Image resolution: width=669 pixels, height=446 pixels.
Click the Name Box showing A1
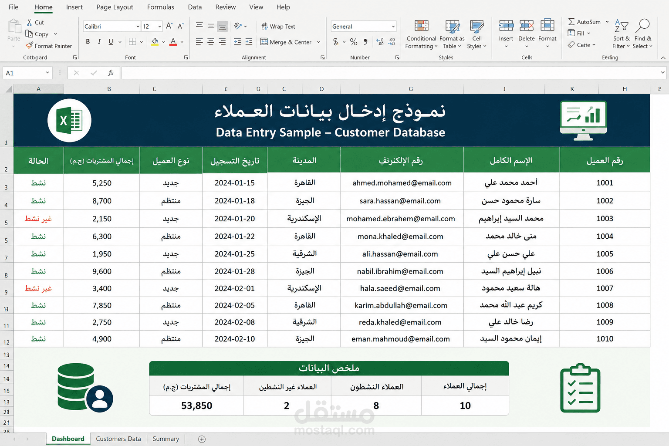point(27,73)
